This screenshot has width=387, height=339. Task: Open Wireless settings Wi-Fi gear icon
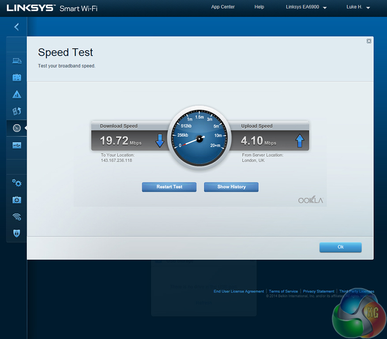pyautogui.click(x=17, y=217)
